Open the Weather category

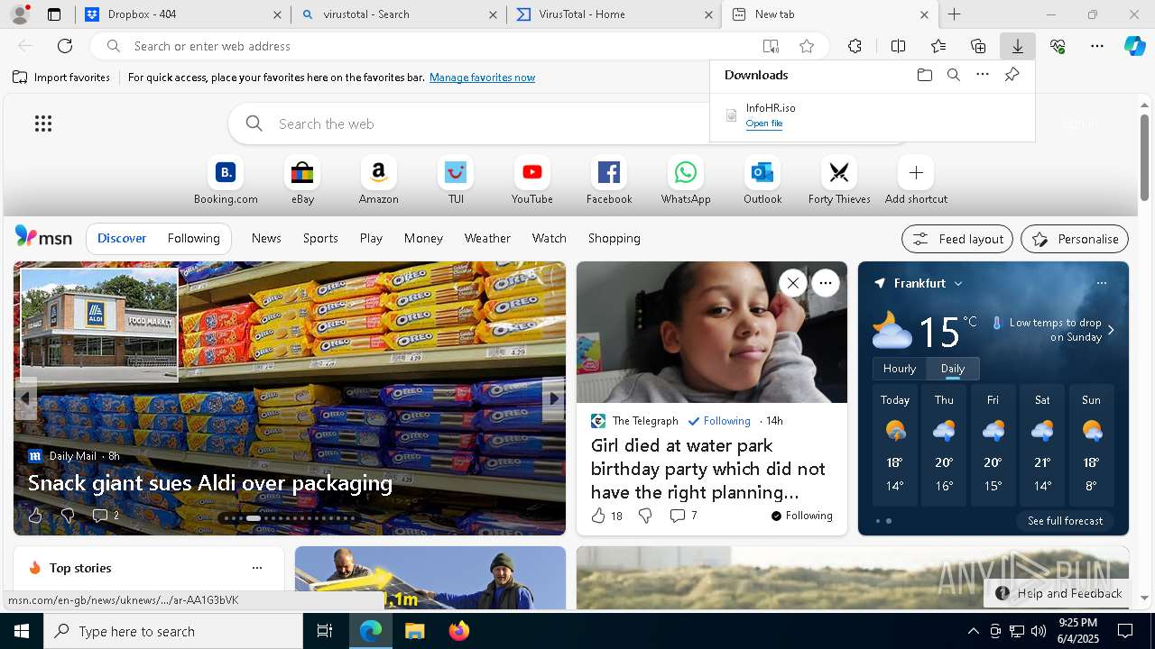pos(487,239)
